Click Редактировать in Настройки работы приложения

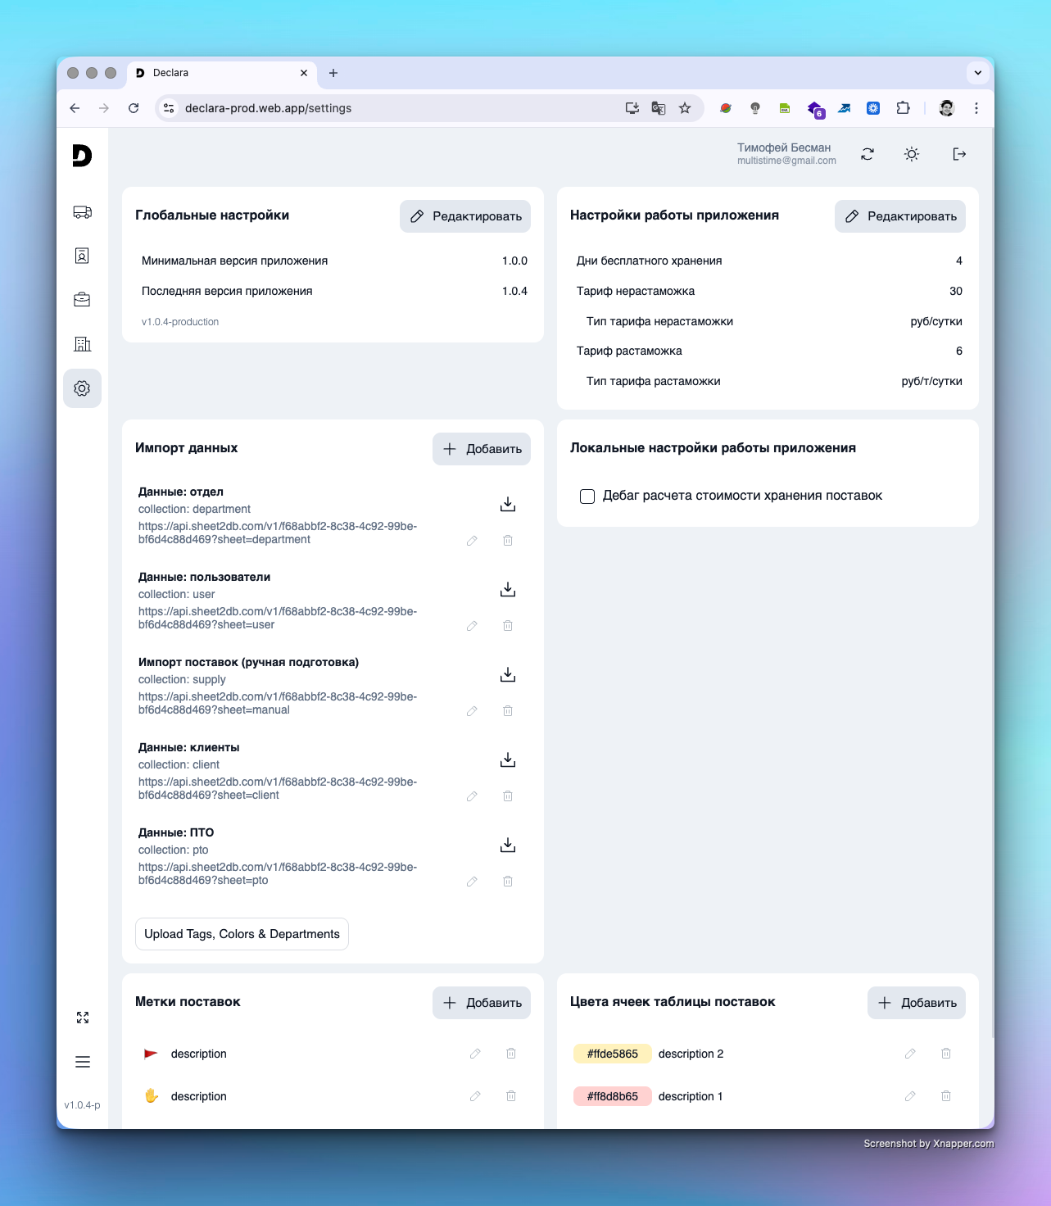click(x=900, y=216)
